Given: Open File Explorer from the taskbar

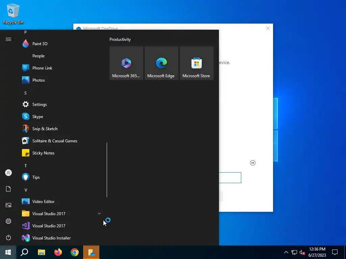Looking at the screenshot, I should coord(41,252).
